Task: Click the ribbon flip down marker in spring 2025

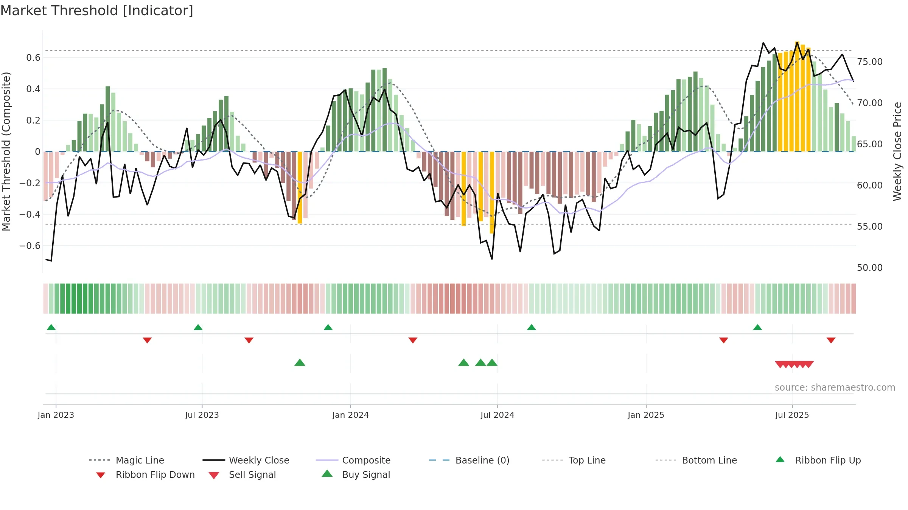Action: tap(724, 340)
